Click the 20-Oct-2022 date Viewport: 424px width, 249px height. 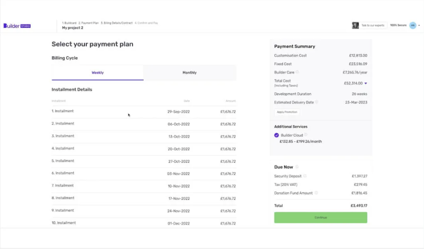tap(178, 149)
